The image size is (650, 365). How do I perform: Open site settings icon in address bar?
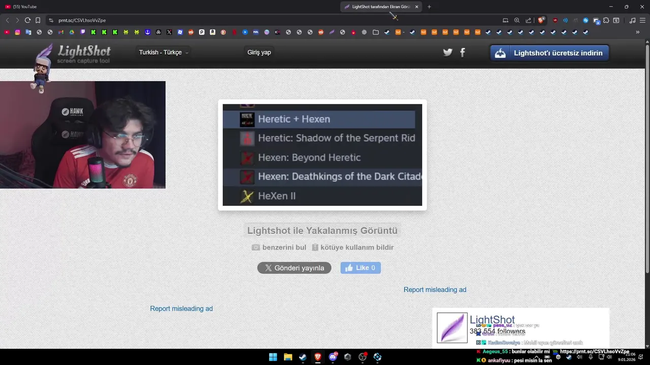pyautogui.click(x=51, y=20)
